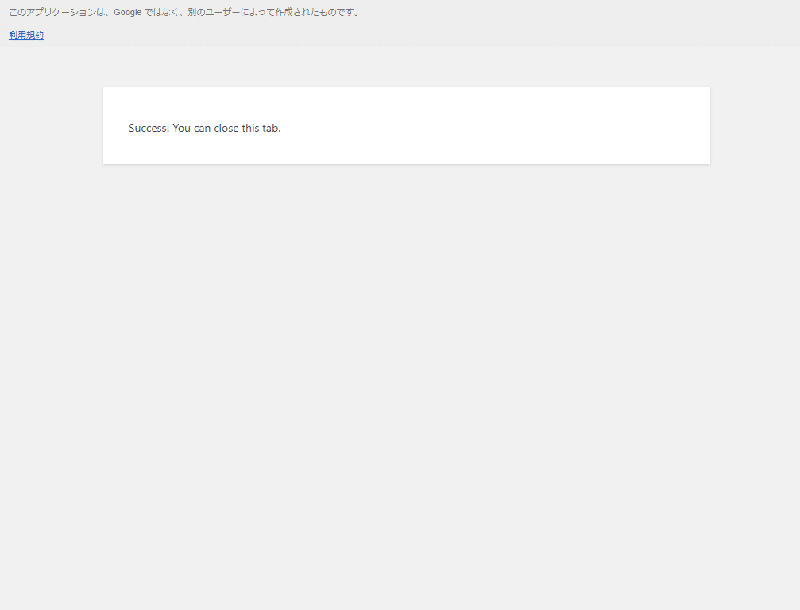Click the "You can" text in the card
This screenshot has height=610, width=800.
point(191,128)
